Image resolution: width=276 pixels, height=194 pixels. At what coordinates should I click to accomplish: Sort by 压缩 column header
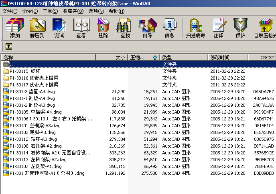click(x=144, y=57)
